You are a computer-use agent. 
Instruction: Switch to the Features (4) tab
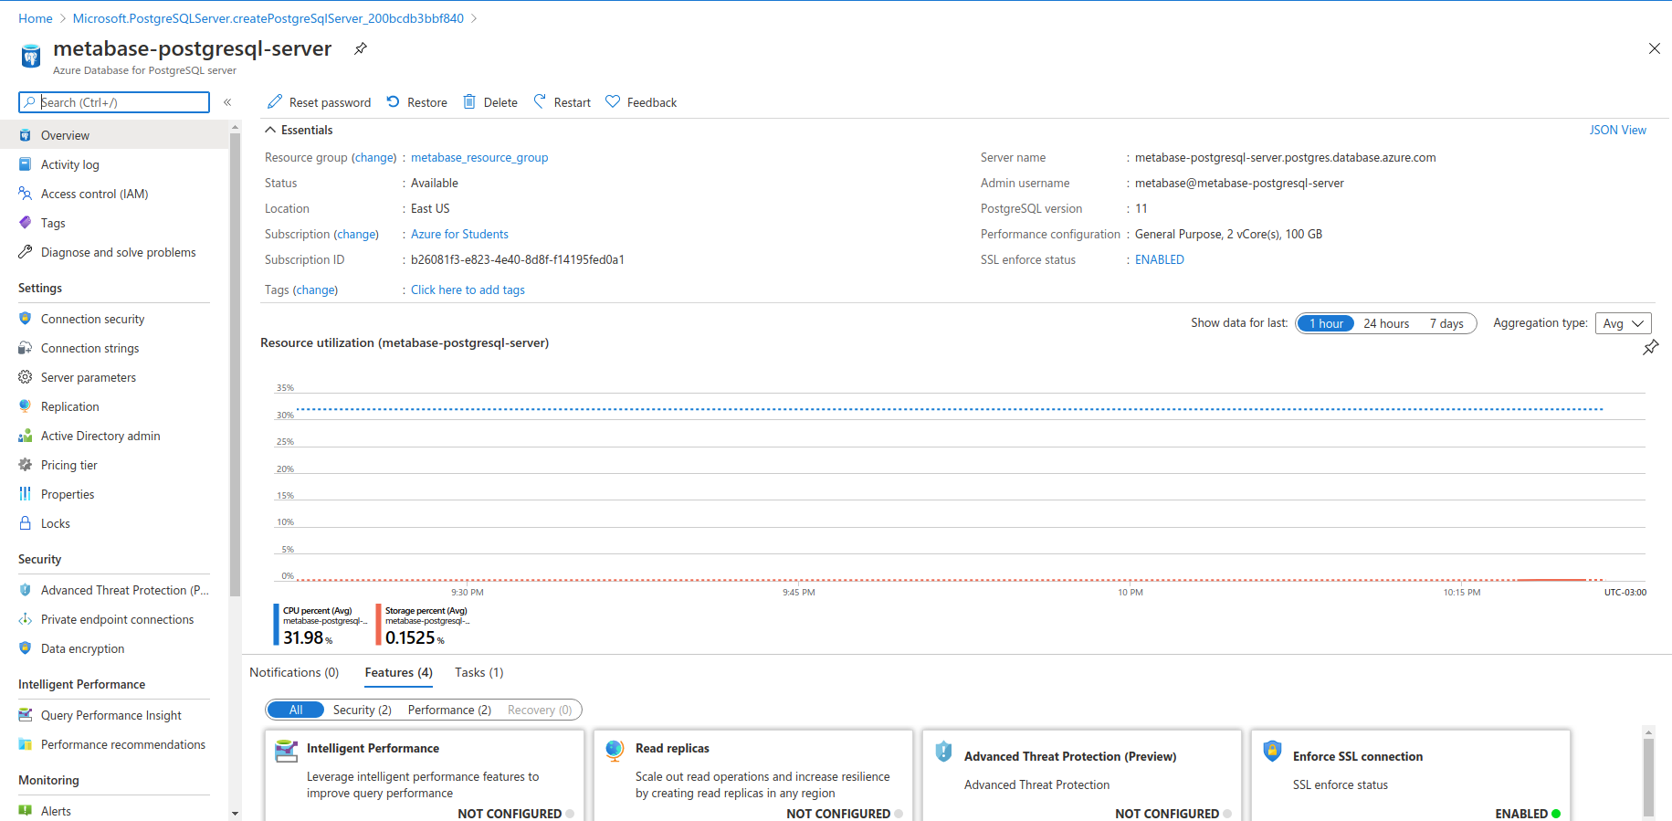(398, 672)
